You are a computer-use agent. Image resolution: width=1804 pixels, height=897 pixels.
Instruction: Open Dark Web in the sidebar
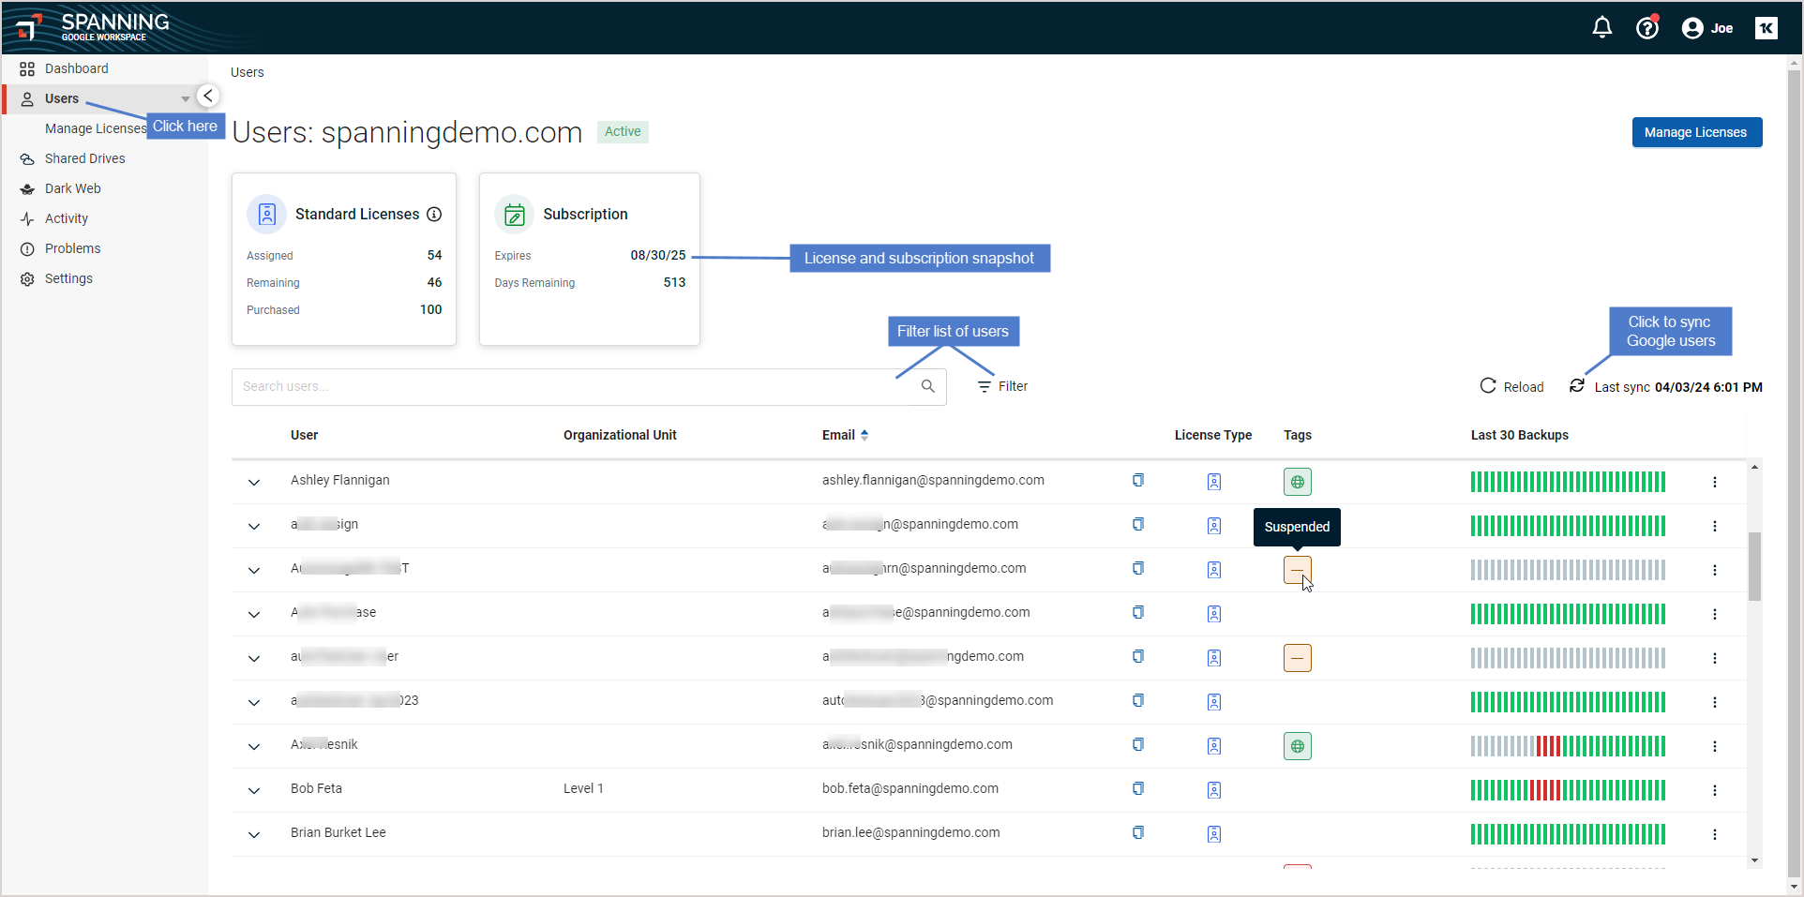tap(72, 188)
